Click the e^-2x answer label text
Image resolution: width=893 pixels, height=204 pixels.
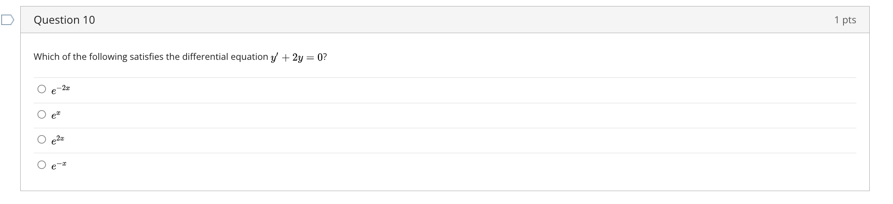point(61,90)
